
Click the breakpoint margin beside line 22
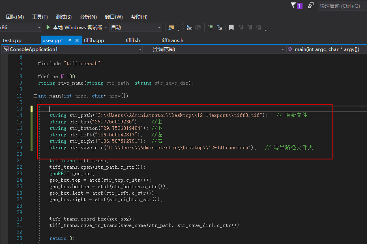[x=4, y=167]
